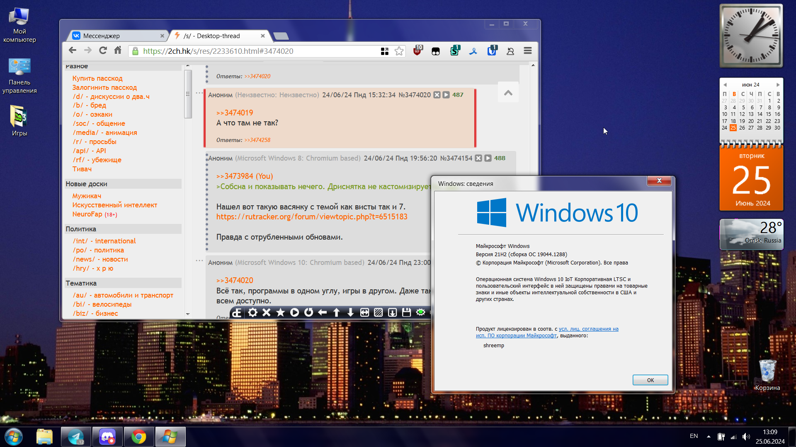Click the sidebar vertical scrollbar thumb
The width and height of the screenshot is (796, 447).
click(188, 94)
